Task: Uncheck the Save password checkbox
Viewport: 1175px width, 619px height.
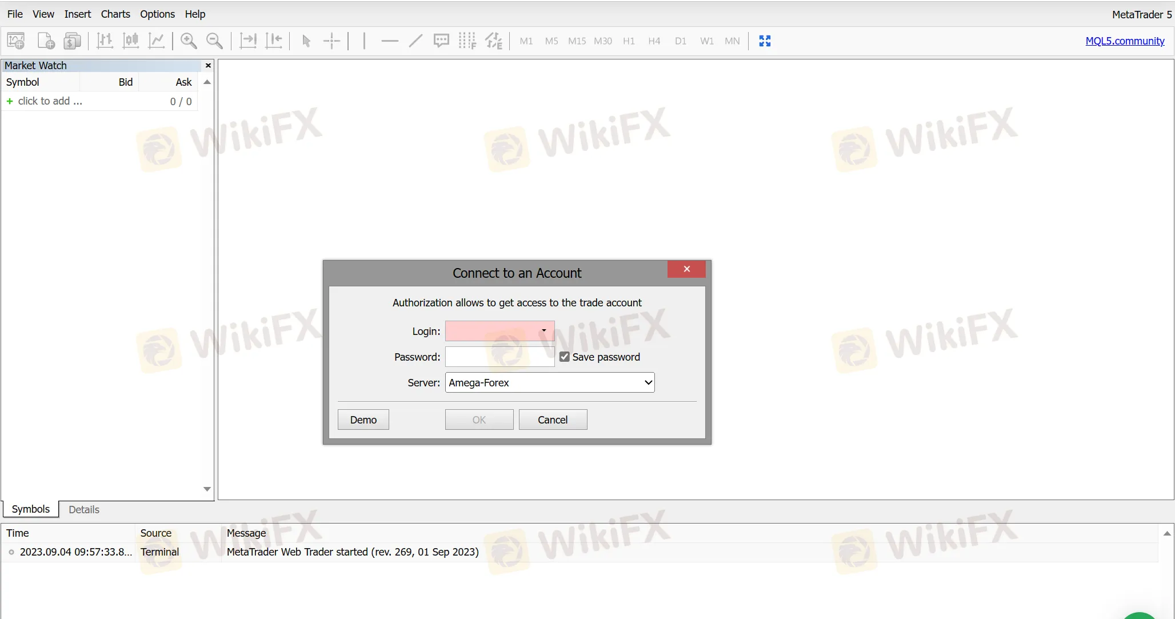Action: pos(565,357)
